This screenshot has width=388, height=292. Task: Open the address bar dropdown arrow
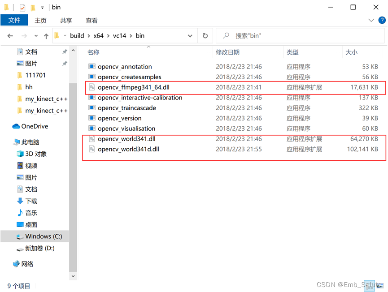click(x=190, y=35)
